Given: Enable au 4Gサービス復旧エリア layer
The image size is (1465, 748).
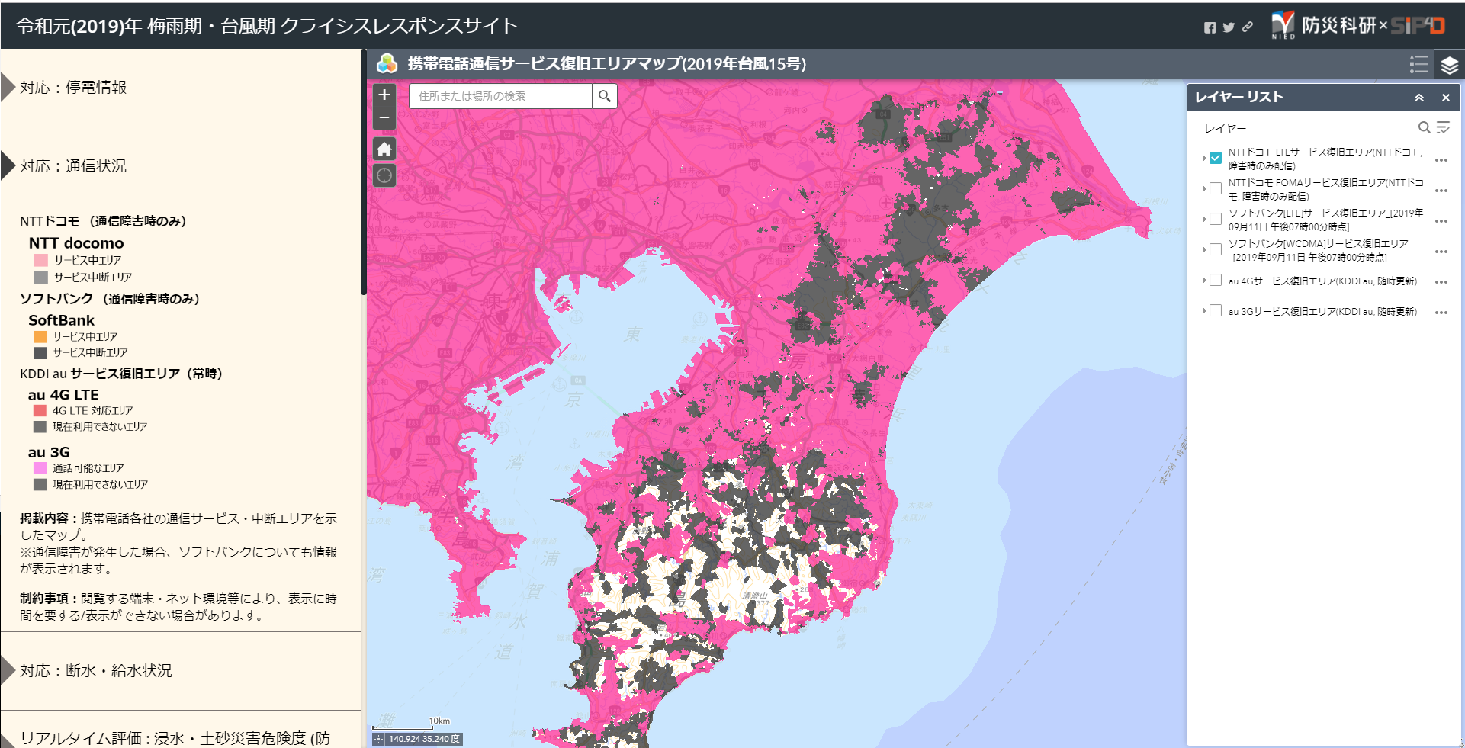Looking at the screenshot, I should click(1216, 280).
